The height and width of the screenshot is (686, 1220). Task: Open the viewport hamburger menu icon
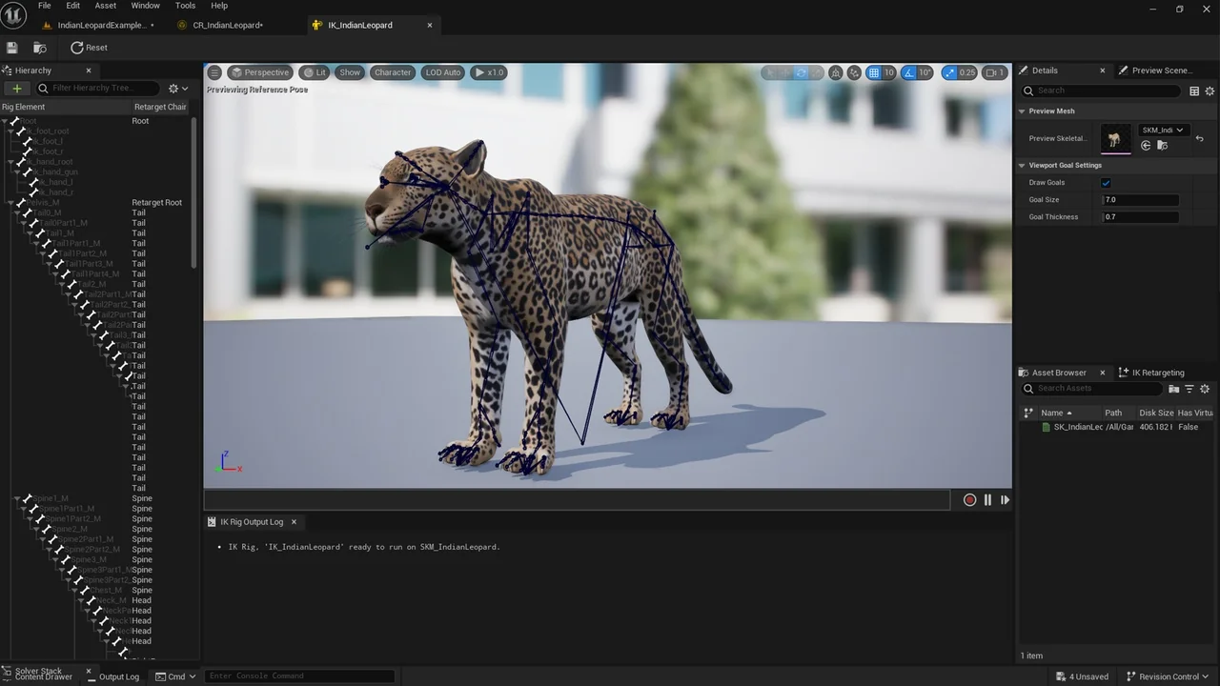(214, 71)
